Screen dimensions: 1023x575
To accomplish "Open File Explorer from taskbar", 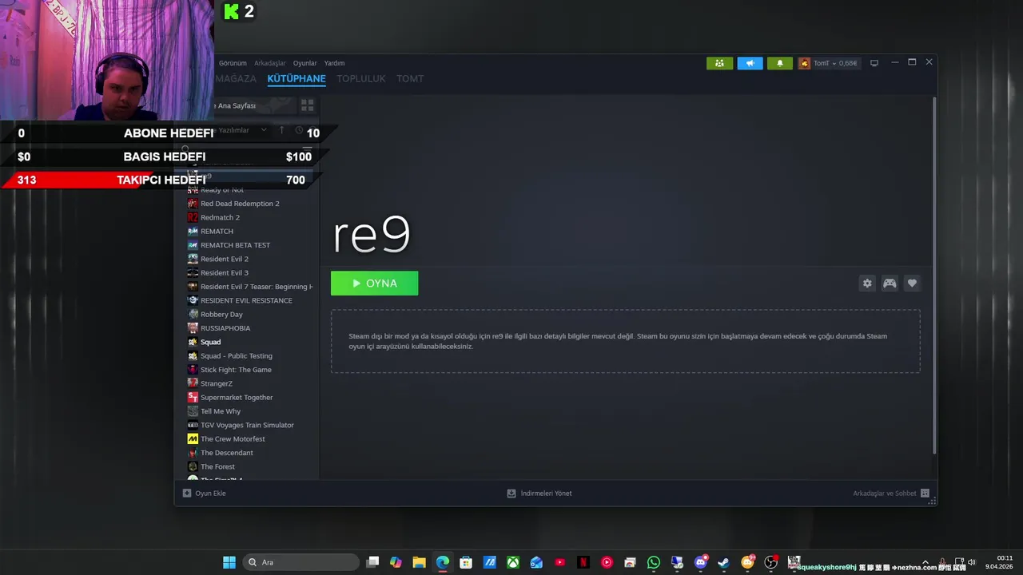I will pos(419,562).
